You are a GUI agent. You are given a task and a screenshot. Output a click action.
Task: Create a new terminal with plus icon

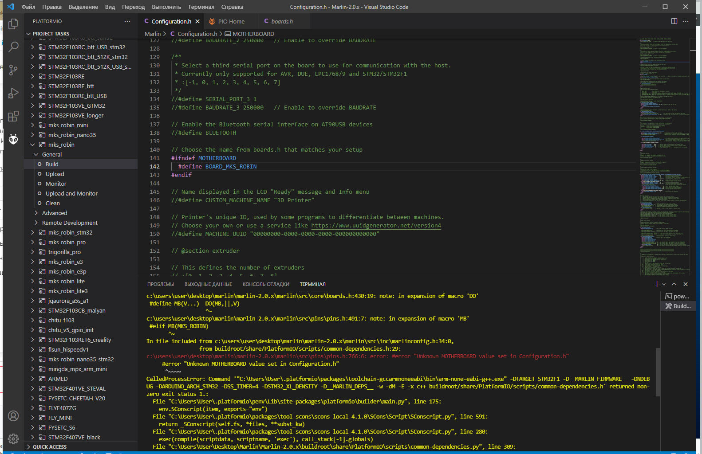[x=657, y=284]
